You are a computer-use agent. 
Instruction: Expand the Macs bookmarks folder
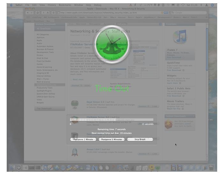point(186,17)
